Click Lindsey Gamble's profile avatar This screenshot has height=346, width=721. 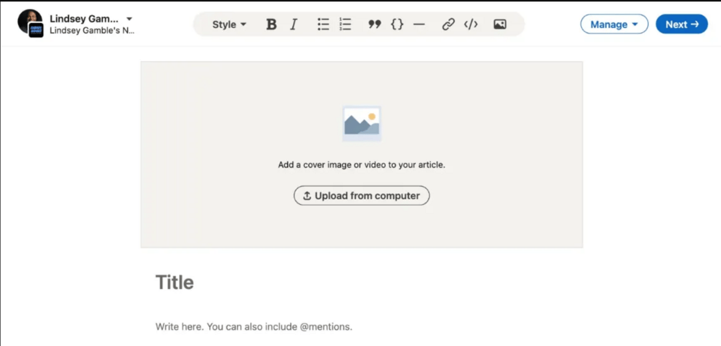coord(29,21)
